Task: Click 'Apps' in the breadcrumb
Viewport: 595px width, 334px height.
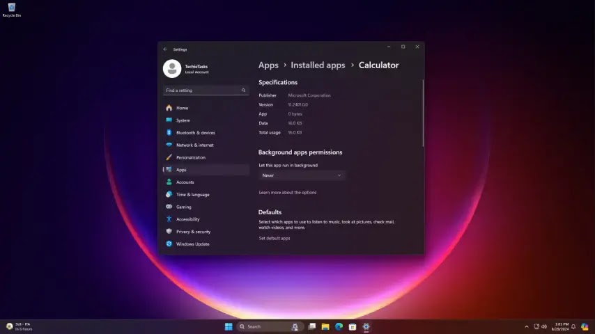Action: click(268, 65)
